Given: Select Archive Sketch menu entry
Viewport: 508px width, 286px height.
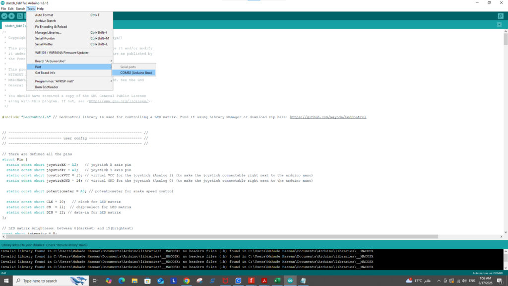Looking at the screenshot, I should click(x=69, y=21).
